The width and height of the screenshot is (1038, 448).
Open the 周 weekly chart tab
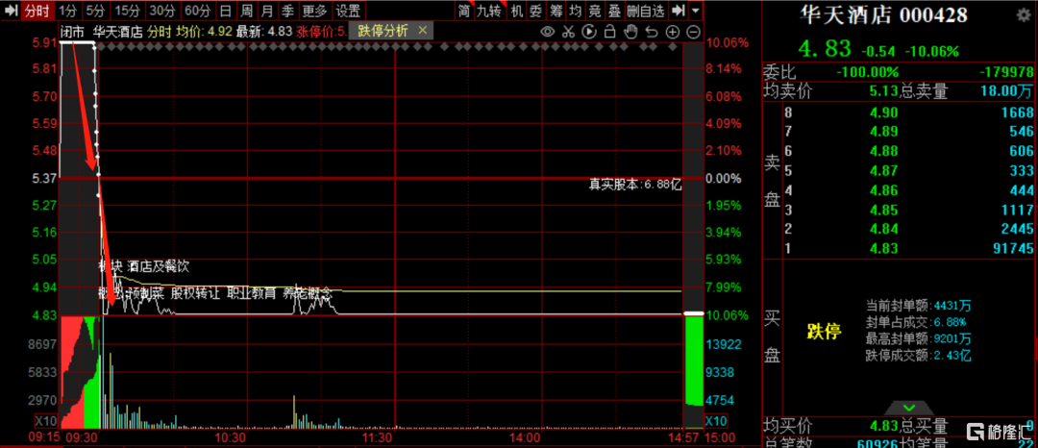pos(246,10)
